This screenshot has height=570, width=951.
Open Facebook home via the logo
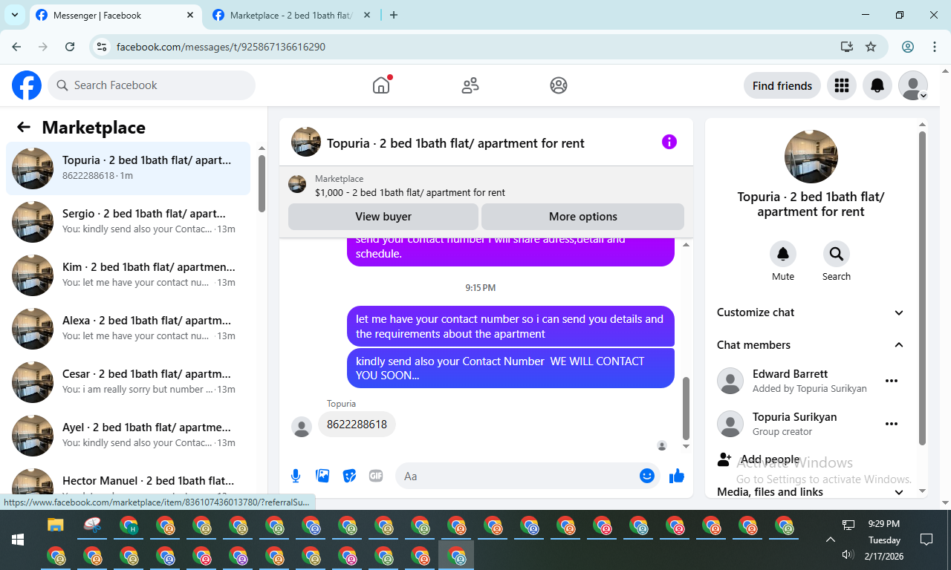pos(27,85)
